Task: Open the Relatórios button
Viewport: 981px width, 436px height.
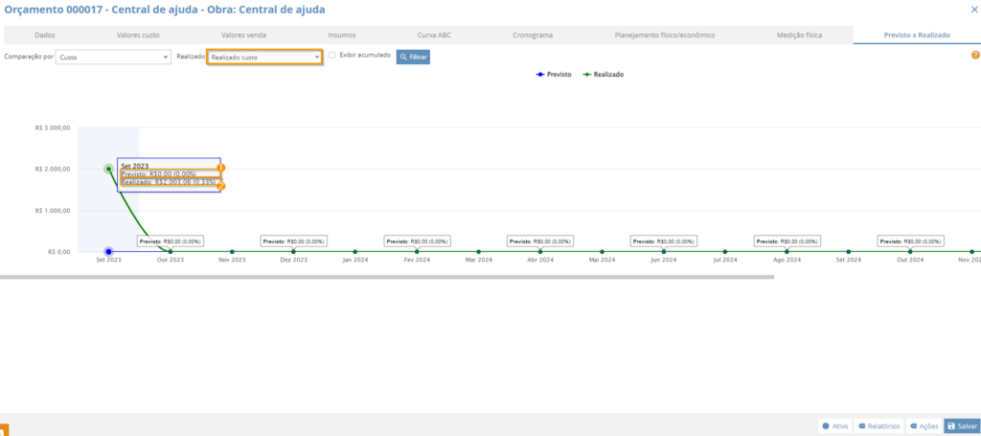Action: (879, 426)
